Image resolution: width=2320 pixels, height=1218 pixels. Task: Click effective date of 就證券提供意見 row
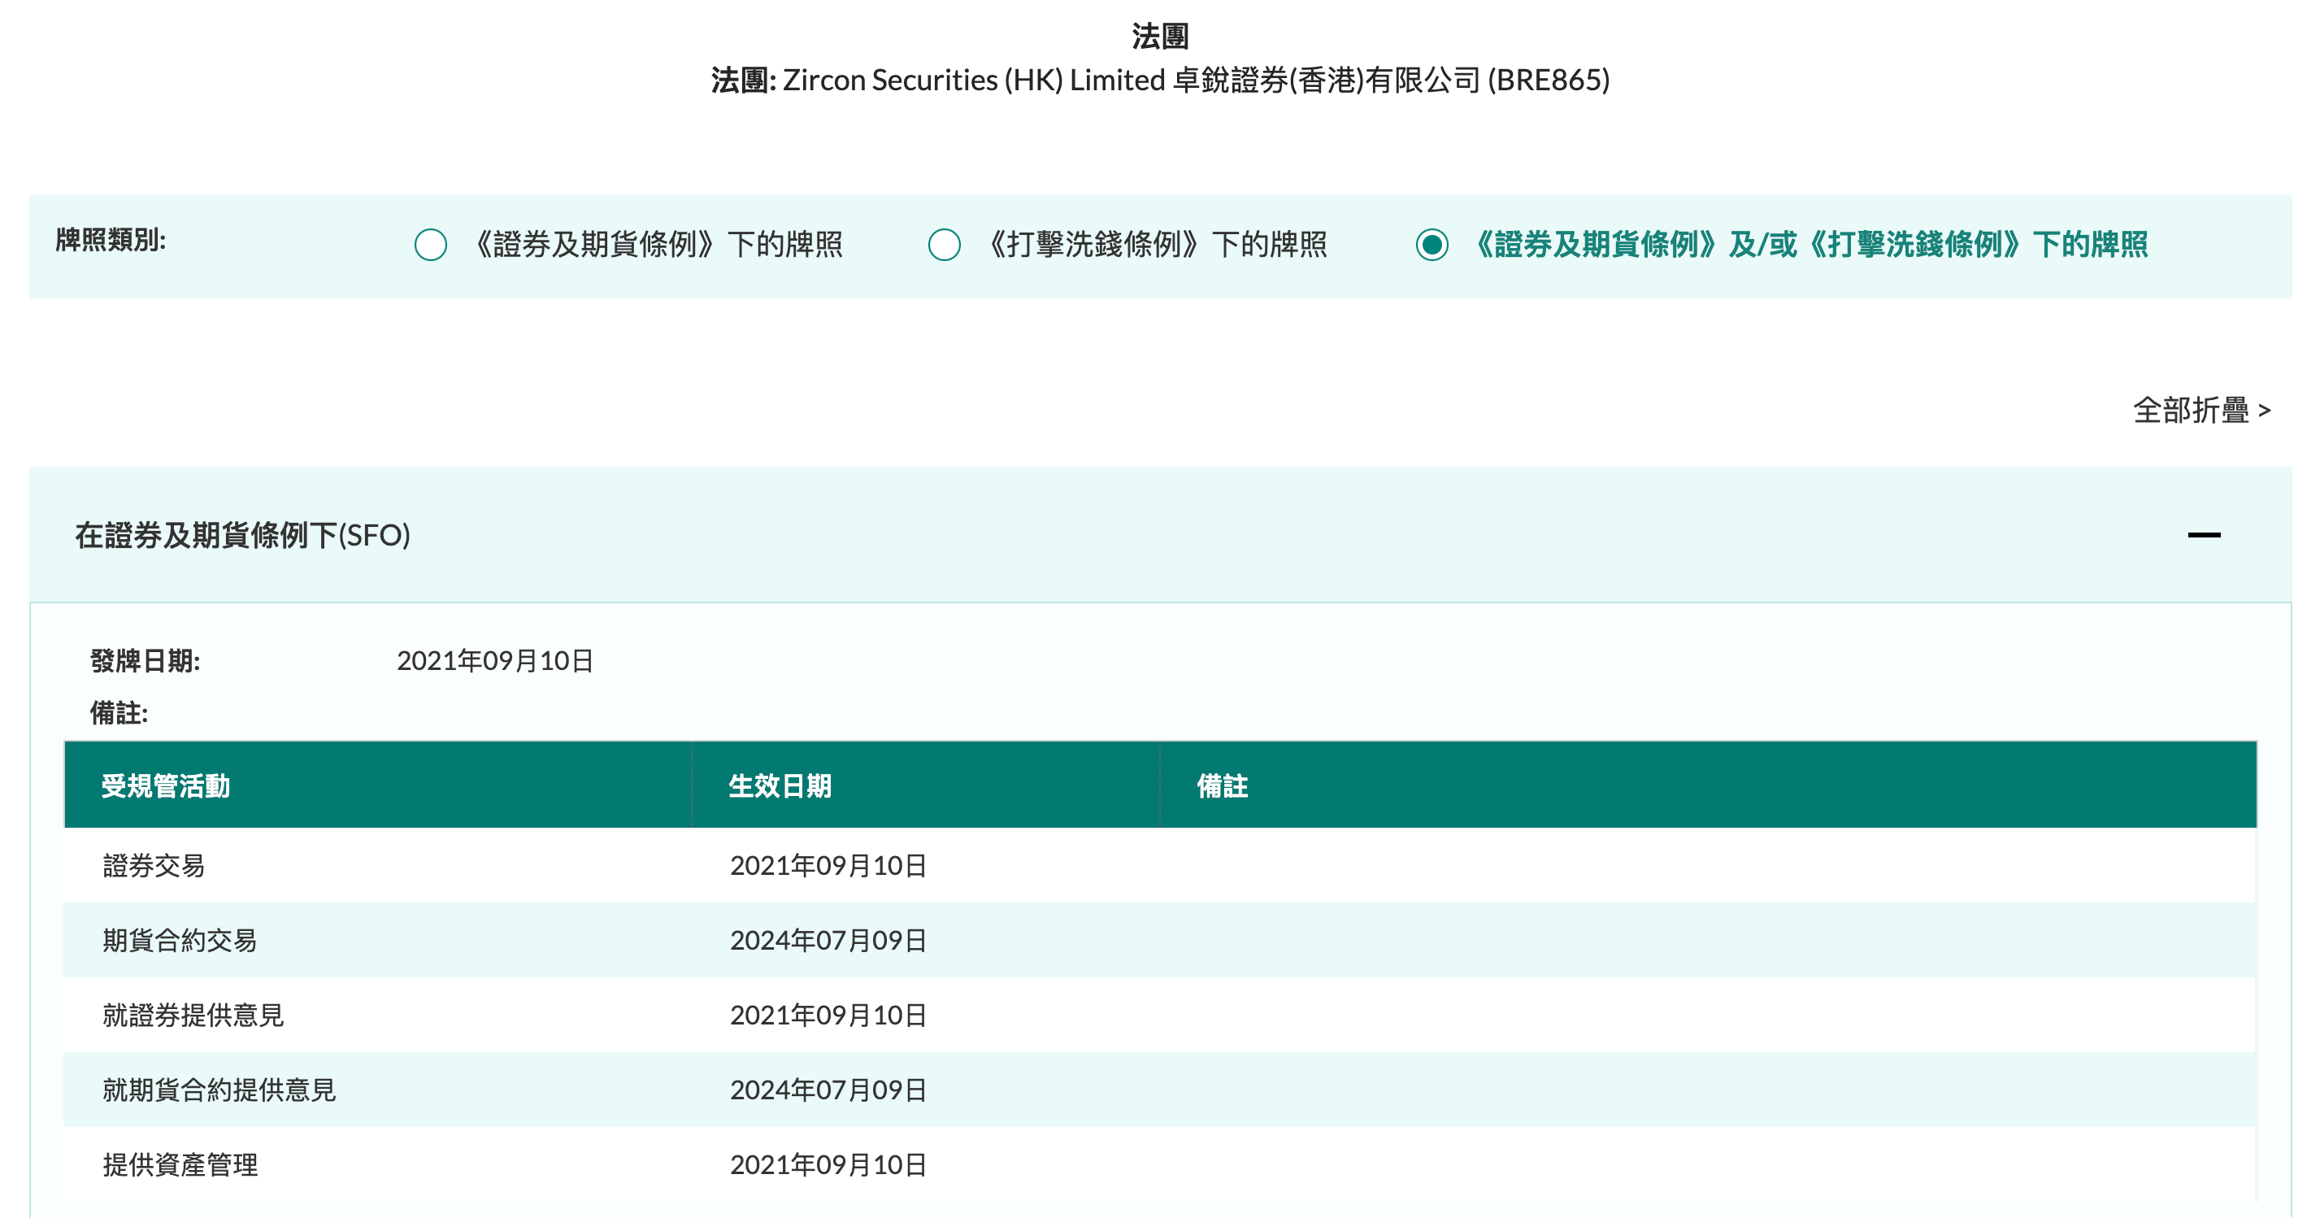tap(828, 1016)
